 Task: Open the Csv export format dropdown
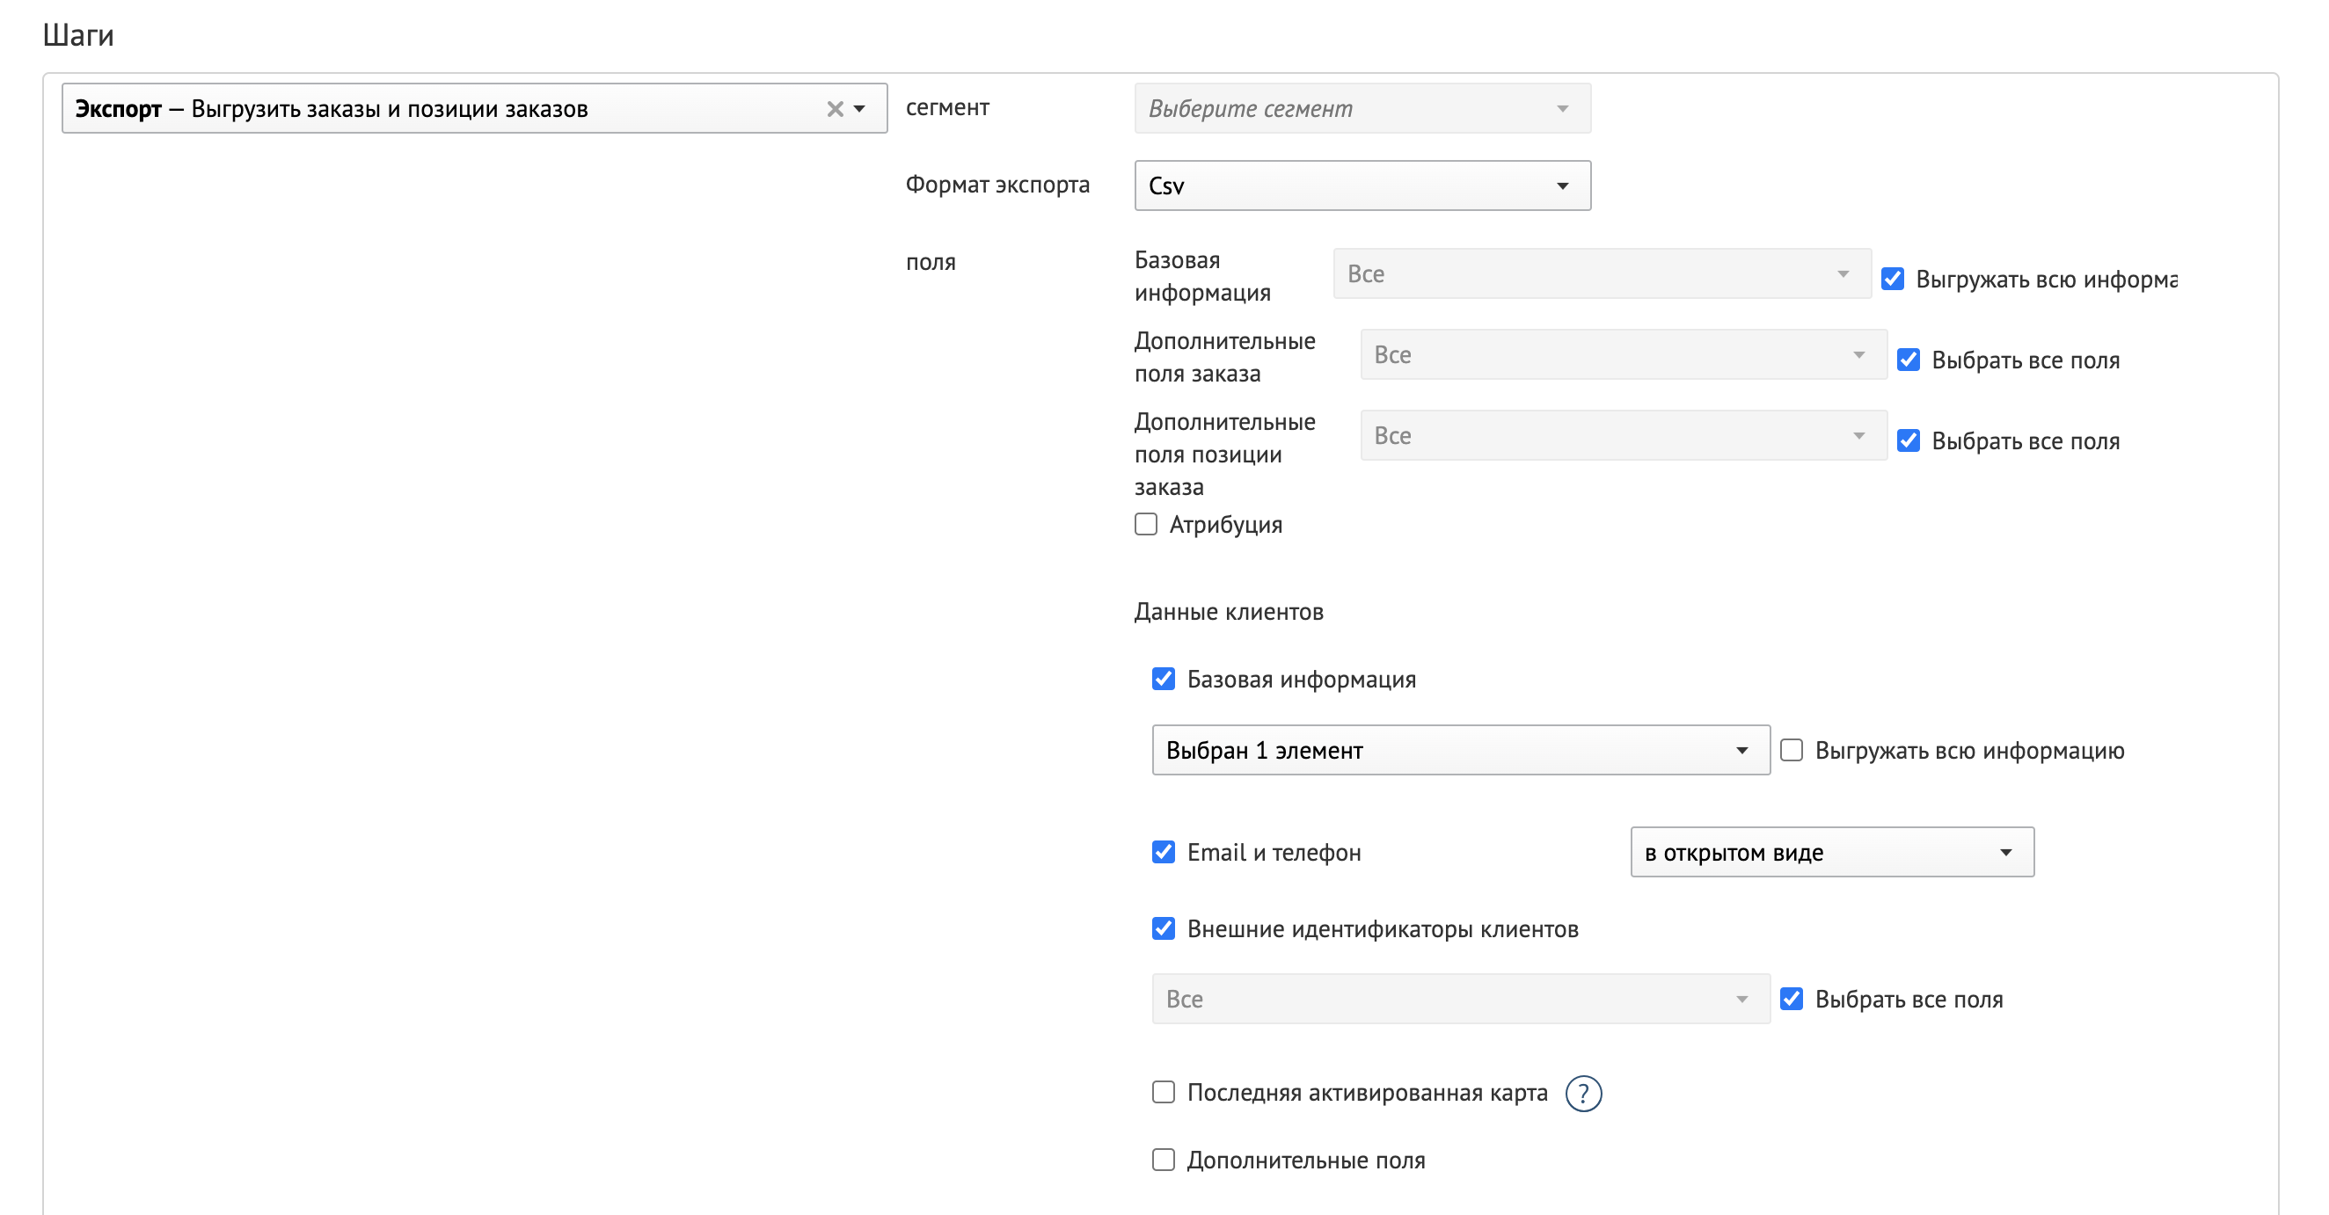pyautogui.click(x=1362, y=186)
